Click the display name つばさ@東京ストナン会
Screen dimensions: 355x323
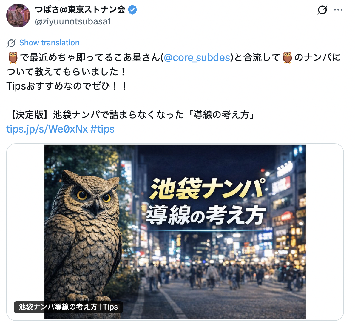(80, 10)
